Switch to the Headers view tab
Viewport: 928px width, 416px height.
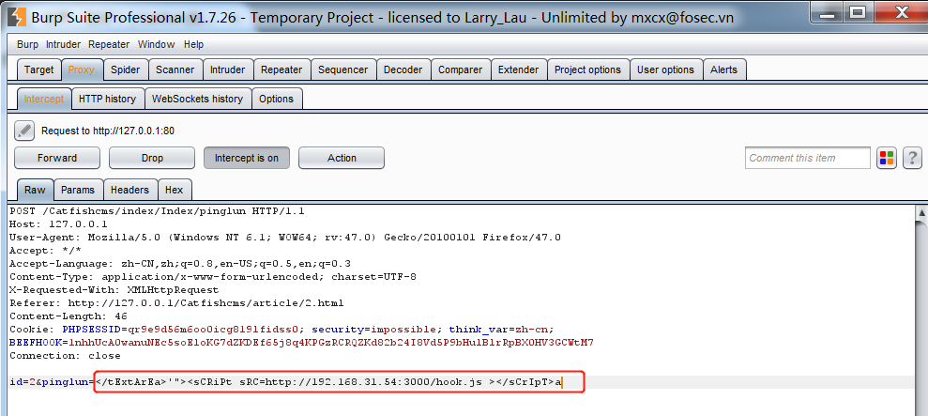(x=129, y=190)
